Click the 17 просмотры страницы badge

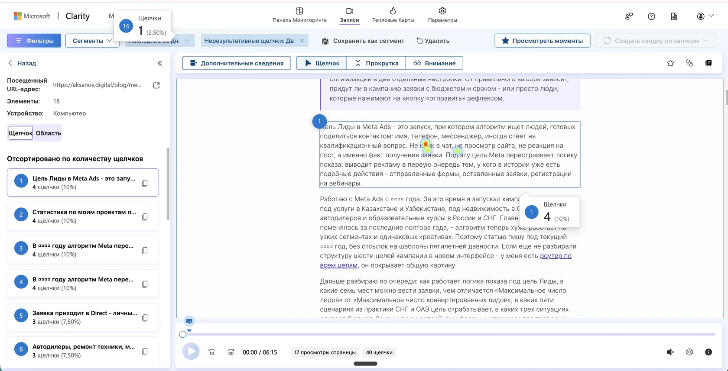pyautogui.click(x=325, y=352)
